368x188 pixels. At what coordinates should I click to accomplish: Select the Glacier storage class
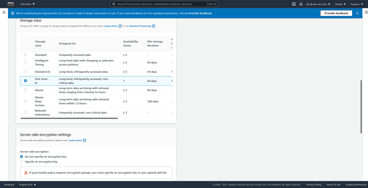[x=26, y=90]
